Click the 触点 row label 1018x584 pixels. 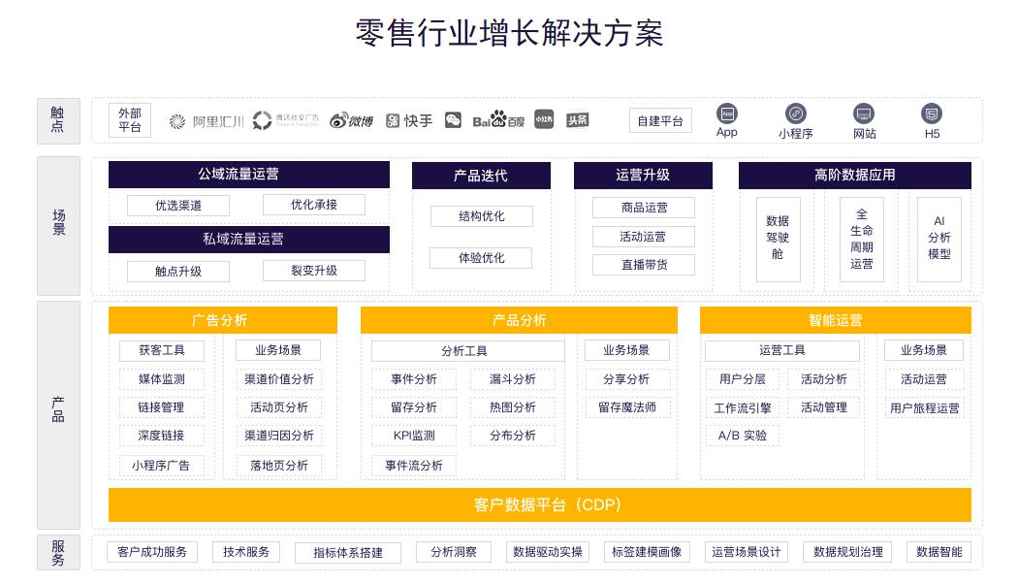tap(58, 121)
